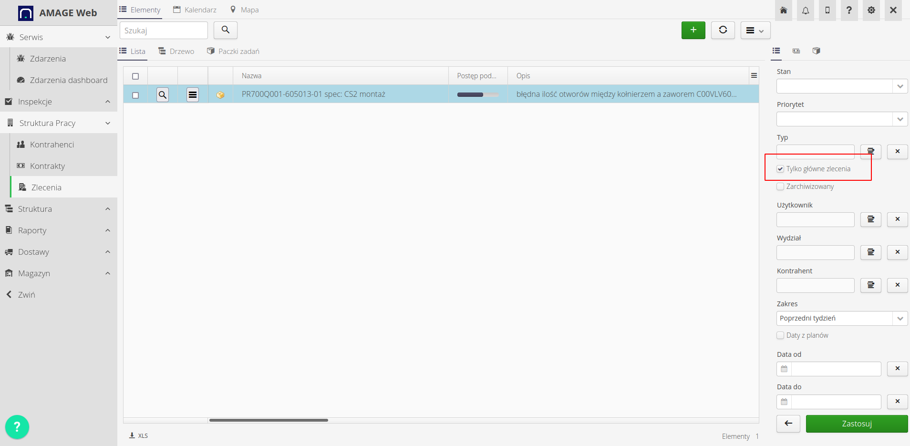
Task: Clear the Typ filter field
Action: 897,152
